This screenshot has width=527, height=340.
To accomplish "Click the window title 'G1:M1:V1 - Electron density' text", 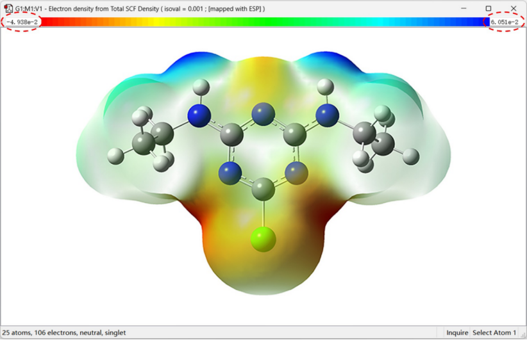I will [x=140, y=9].
